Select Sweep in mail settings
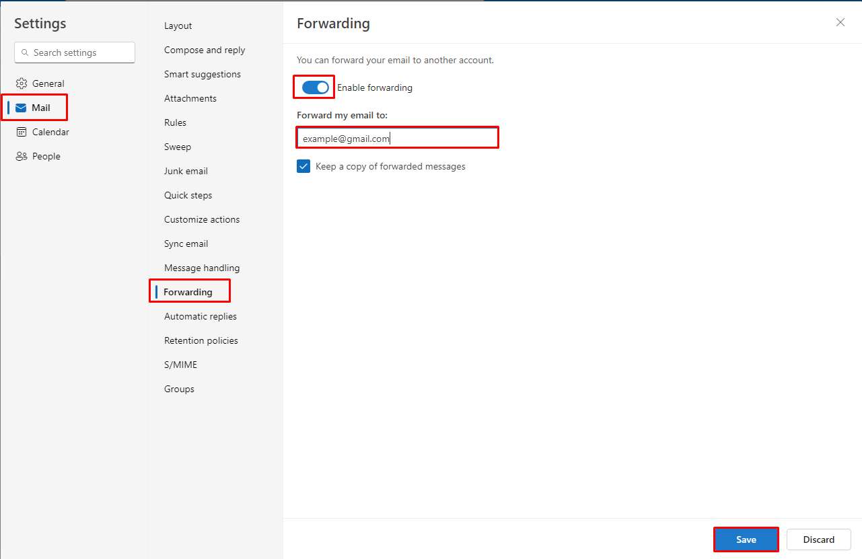 coord(178,147)
